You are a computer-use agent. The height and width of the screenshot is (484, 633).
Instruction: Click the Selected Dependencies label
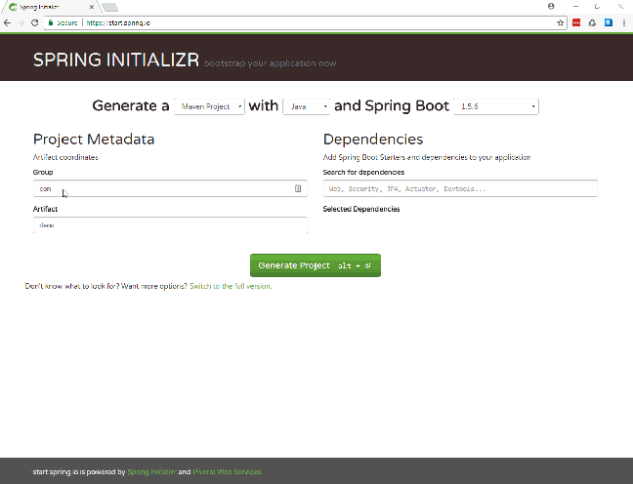point(361,209)
